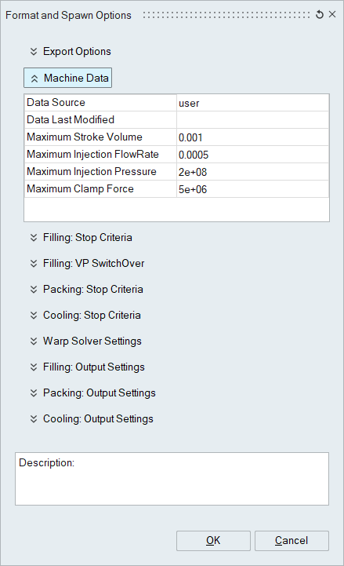Edit Maximum Clamp Force value 5e+06
This screenshot has height=566, width=344.
pyautogui.click(x=252, y=189)
